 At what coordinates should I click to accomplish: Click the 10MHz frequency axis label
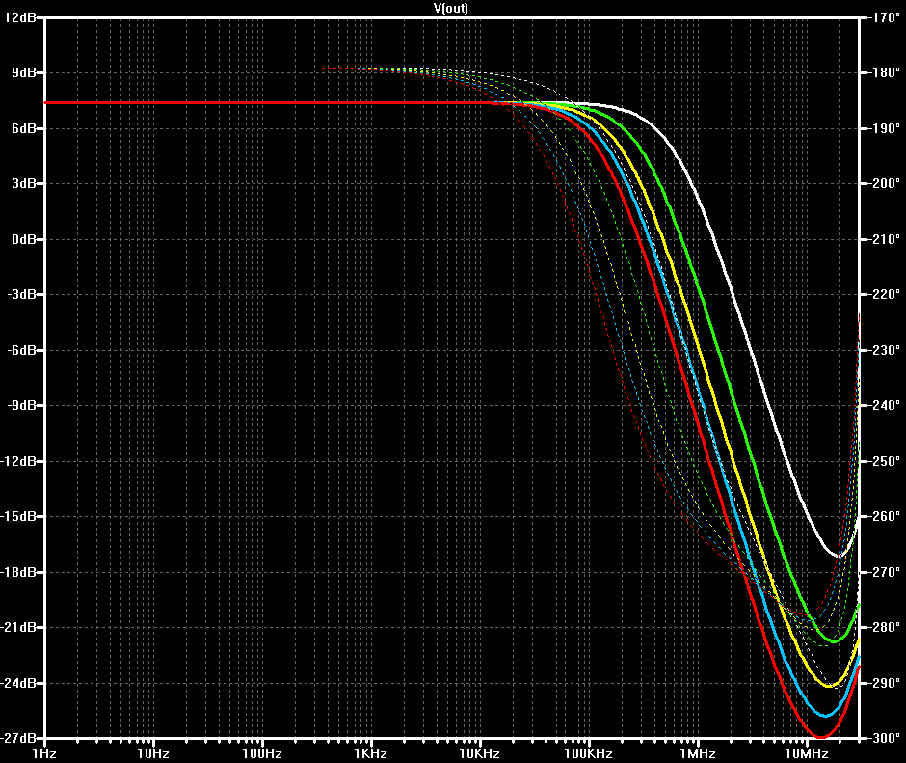[807, 753]
